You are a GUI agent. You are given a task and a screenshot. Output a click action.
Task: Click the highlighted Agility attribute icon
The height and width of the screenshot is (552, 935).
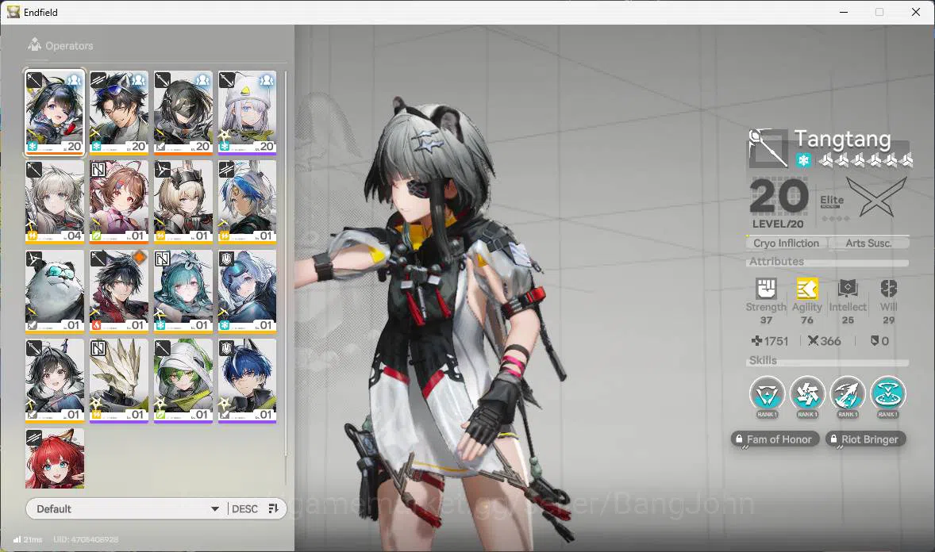click(x=806, y=289)
